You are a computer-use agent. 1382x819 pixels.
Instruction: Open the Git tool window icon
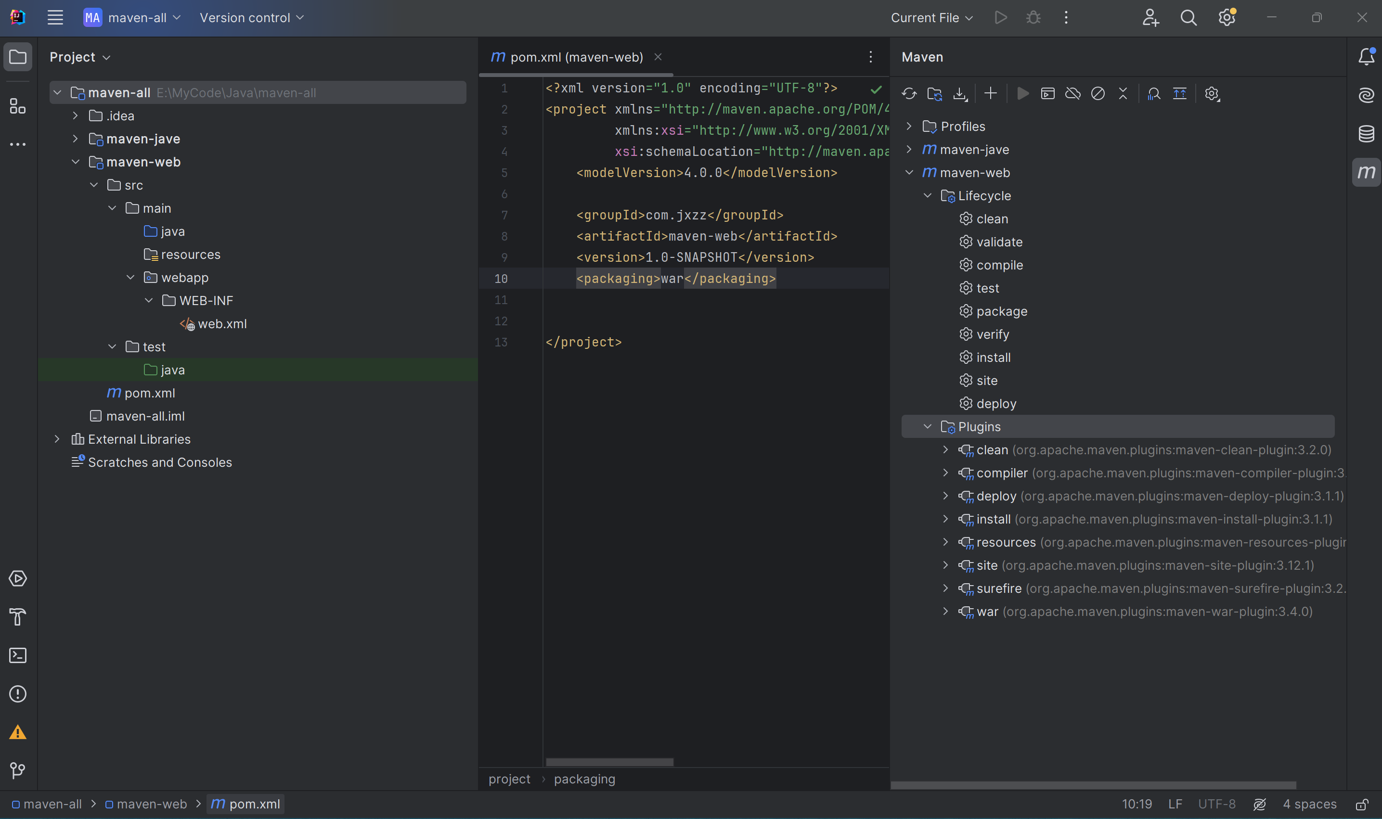[18, 770]
